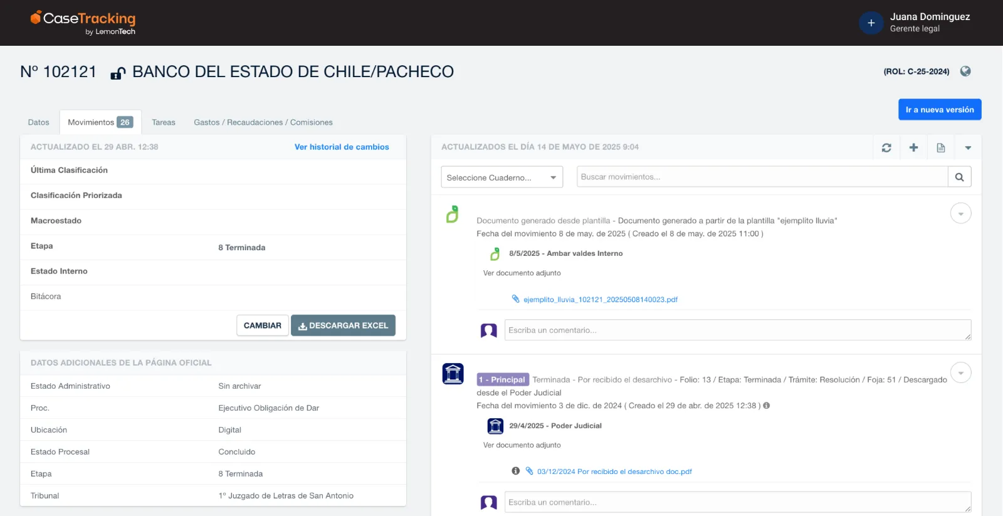The width and height of the screenshot is (1003, 516).
Task: Expand options for the plantilla document movement
Action: coord(960,213)
